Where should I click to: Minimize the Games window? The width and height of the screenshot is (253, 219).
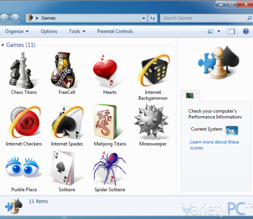tap(221, 4)
